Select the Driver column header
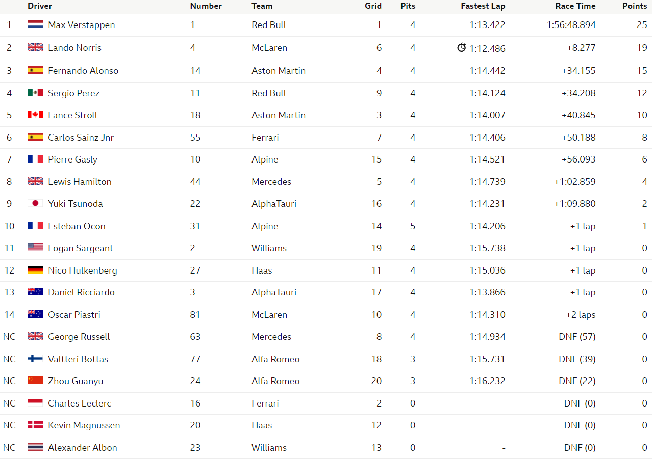Screen dimensions: 654x460 pos(40,6)
